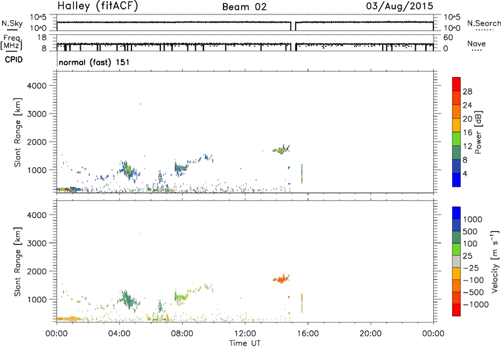Click the 'N.Search' legend label
The width and height of the screenshot is (501, 347).
point(484,23)
